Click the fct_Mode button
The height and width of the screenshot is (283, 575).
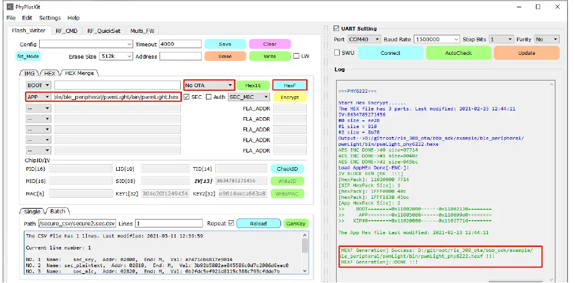coord(28,56)
